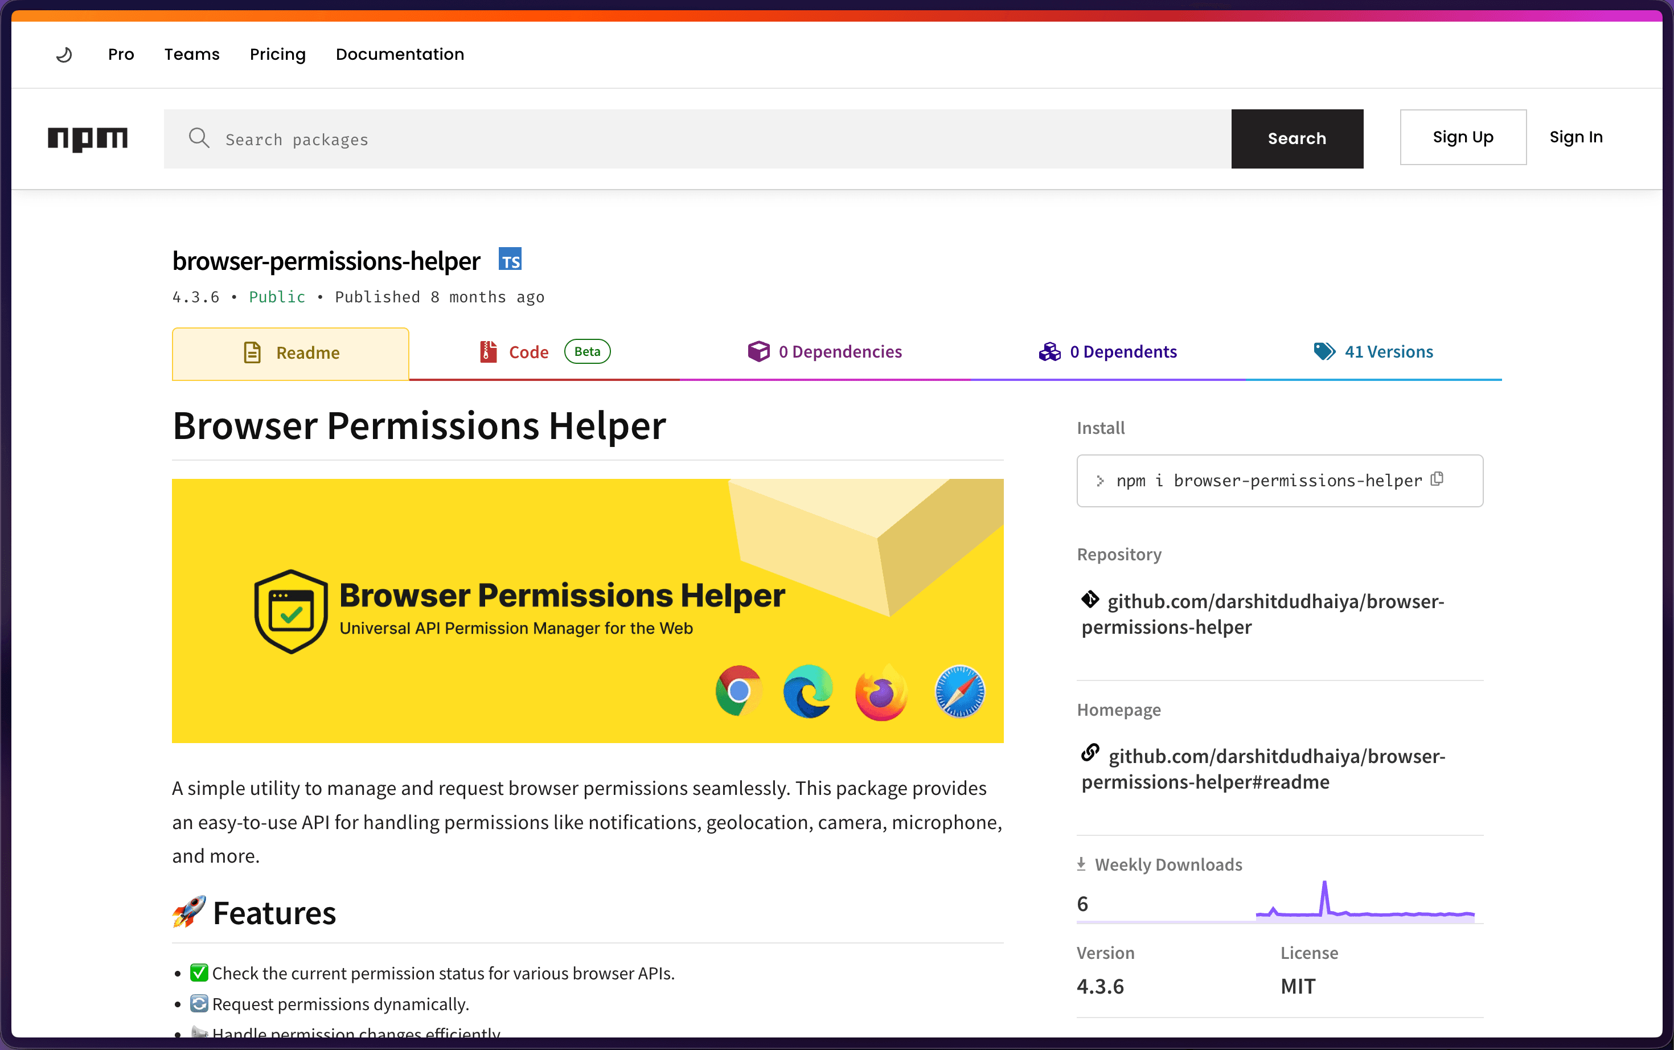Image resolution: width=1674 pixels, height=1050 pixels.
Task: Click the purple box Dependencies icon
Action: 758,351
